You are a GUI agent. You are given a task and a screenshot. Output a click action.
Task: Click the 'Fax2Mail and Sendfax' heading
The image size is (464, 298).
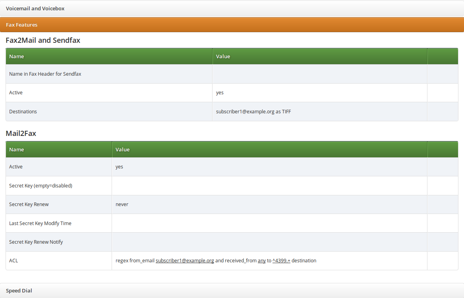(x=43, y=40)
